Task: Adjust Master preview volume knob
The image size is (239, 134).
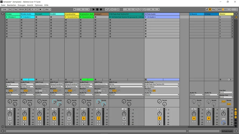Action: pyautogui.click(x=223, y=123)
